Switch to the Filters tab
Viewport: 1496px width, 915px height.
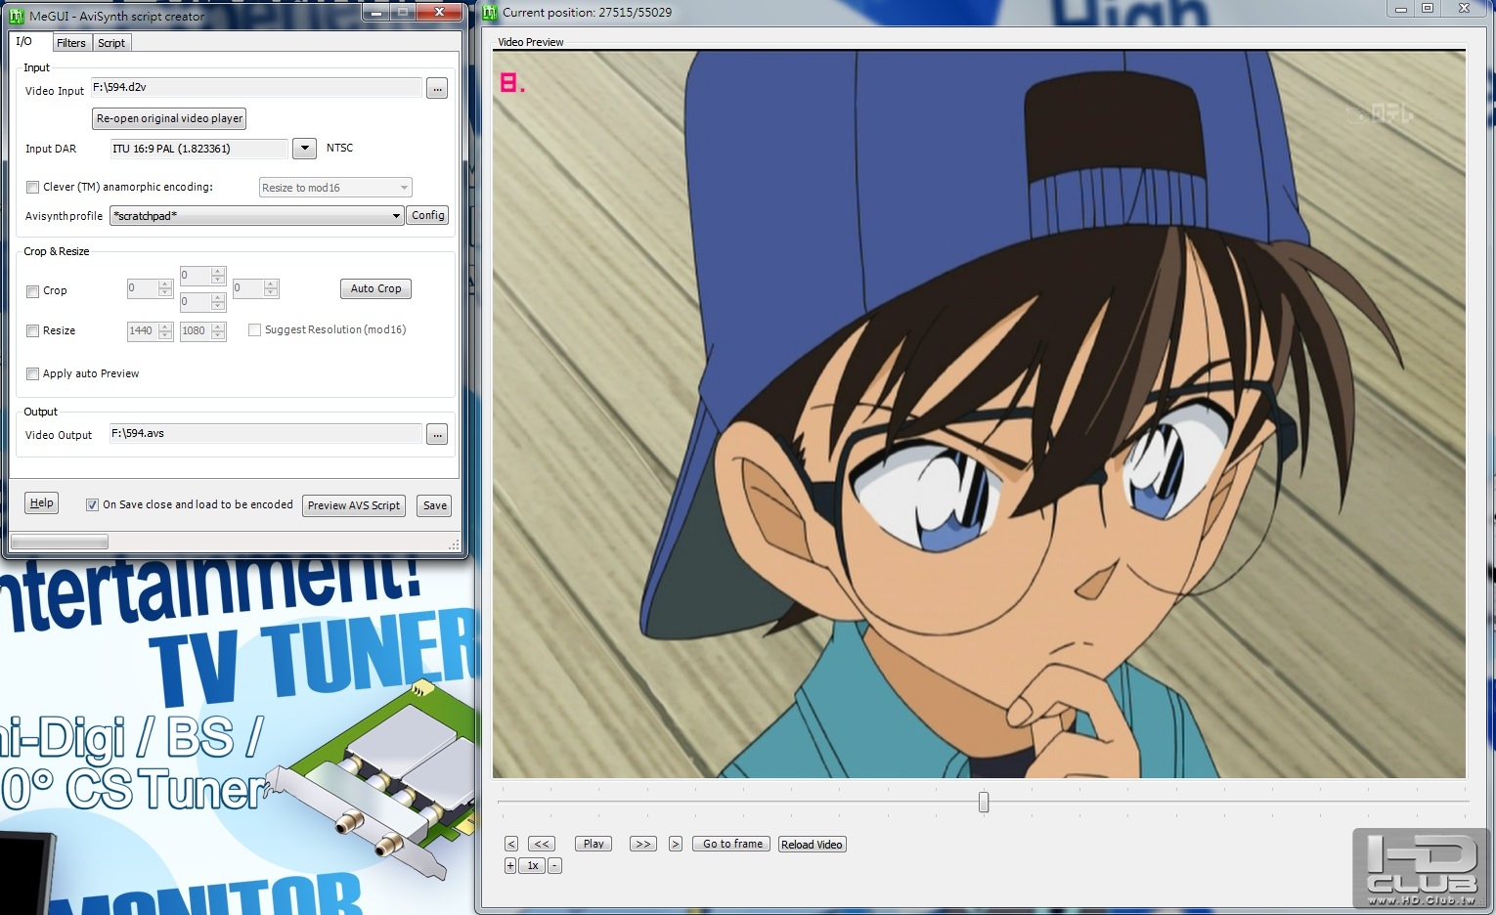(x=70, y=43)
